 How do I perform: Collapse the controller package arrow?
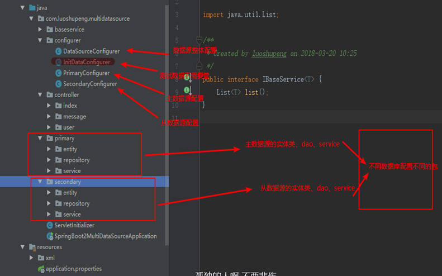tap(40, 95)
